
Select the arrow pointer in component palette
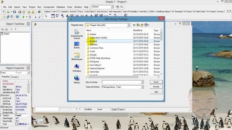pos(46,16)
